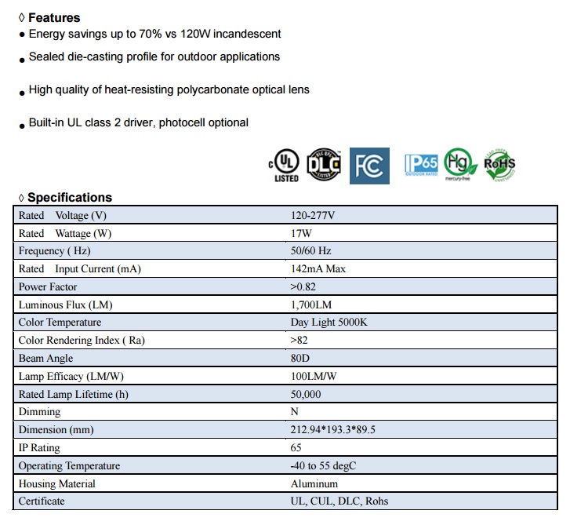The width and height of the screenshot is (570, 525).
Task: Click the Day Light 5000K value
Action: [329, 323]
